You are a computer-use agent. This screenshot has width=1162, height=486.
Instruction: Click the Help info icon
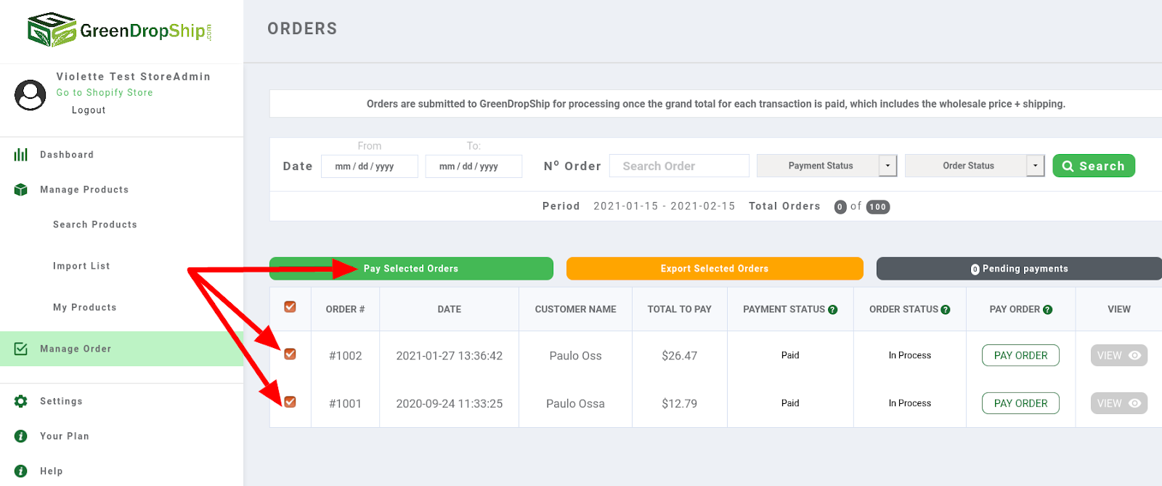coord(21,471)
